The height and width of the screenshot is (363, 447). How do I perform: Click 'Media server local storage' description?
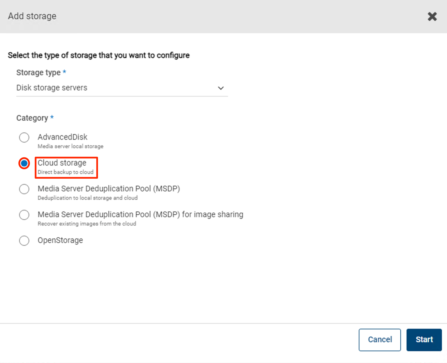pyautogui.click(x=70, y=146)
